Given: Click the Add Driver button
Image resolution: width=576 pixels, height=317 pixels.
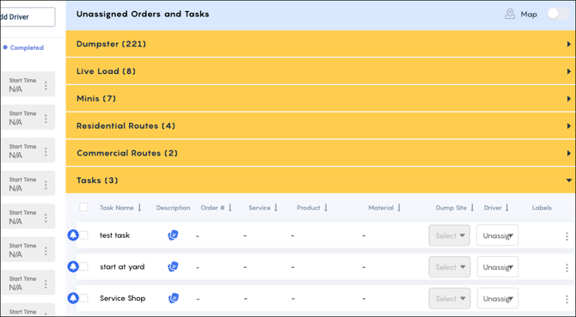Looking at the screenshot, I should pos(28,17).
